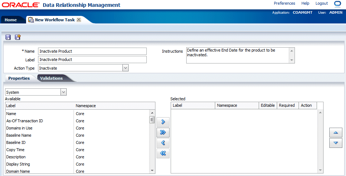
Task: Select Description property
Action: (x=77, y=157)
